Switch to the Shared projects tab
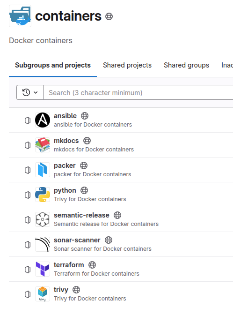 pos(127,65)
